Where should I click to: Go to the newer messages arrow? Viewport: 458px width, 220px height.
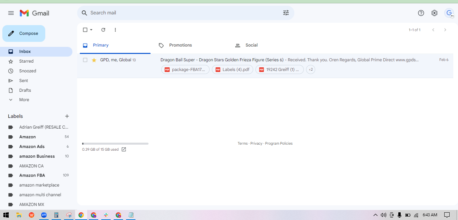click(433, 30)
